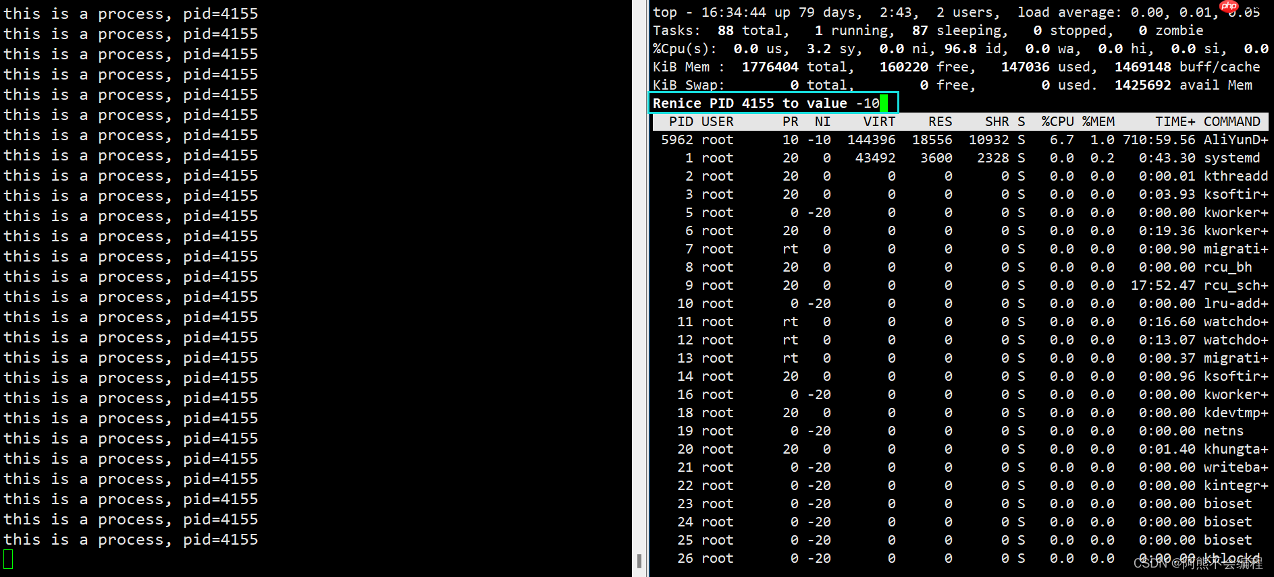Click the RES column header
The height and width of the screenshot is (577, 1274).
click(x=940, y=121)
